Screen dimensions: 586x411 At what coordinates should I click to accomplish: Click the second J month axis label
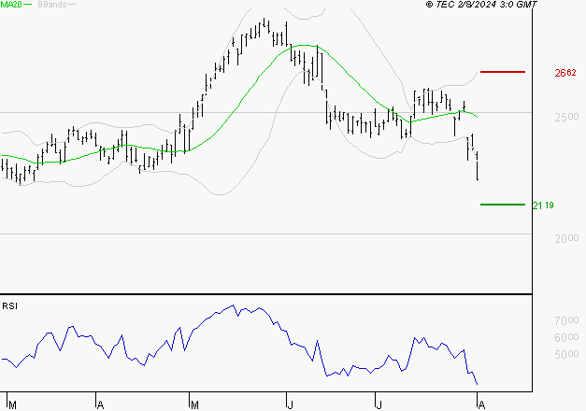(x=379, y=405)
